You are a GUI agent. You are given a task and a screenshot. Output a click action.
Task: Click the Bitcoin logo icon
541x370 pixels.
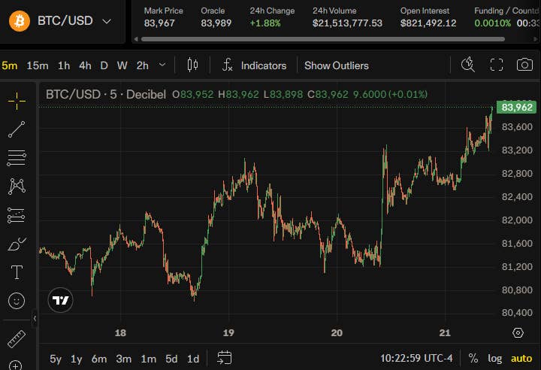[x=20, y=21]
